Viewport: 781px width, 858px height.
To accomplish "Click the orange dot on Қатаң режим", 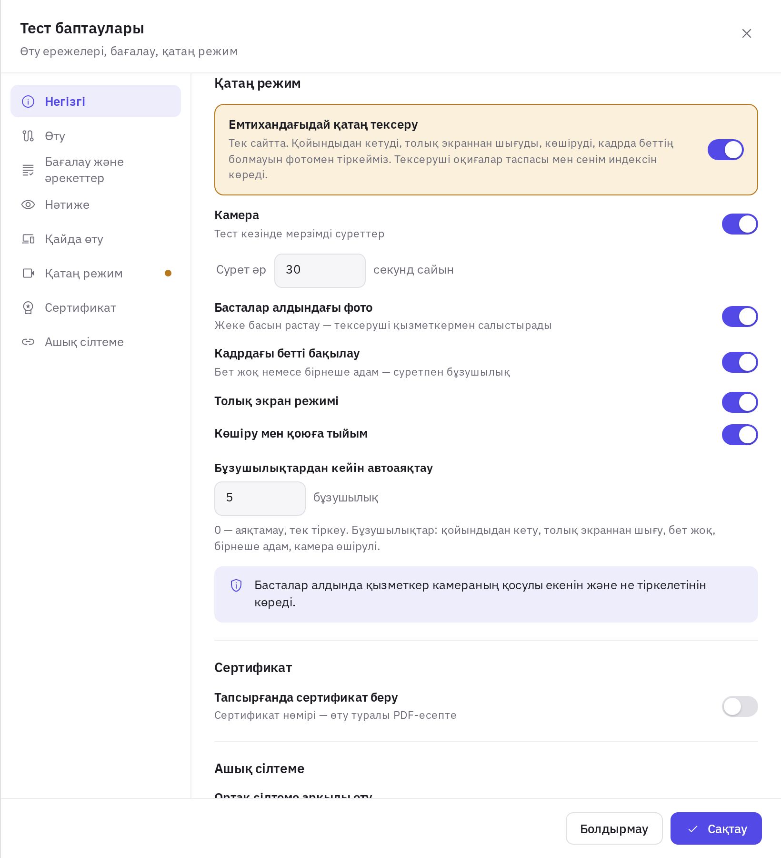I will click(x=168, y=273).
